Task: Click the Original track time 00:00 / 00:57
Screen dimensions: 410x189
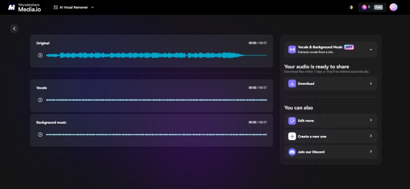Action: pyautogui.click(x=258, y=43)
